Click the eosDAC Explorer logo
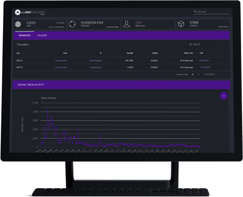Image resolution: width=243 pixels, height=197 pixels. coord(29,12)
